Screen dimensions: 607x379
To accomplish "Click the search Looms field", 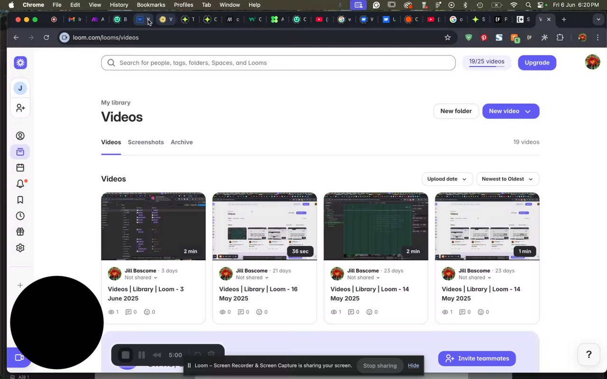I will pyautogui.click(x=278, y=63).
